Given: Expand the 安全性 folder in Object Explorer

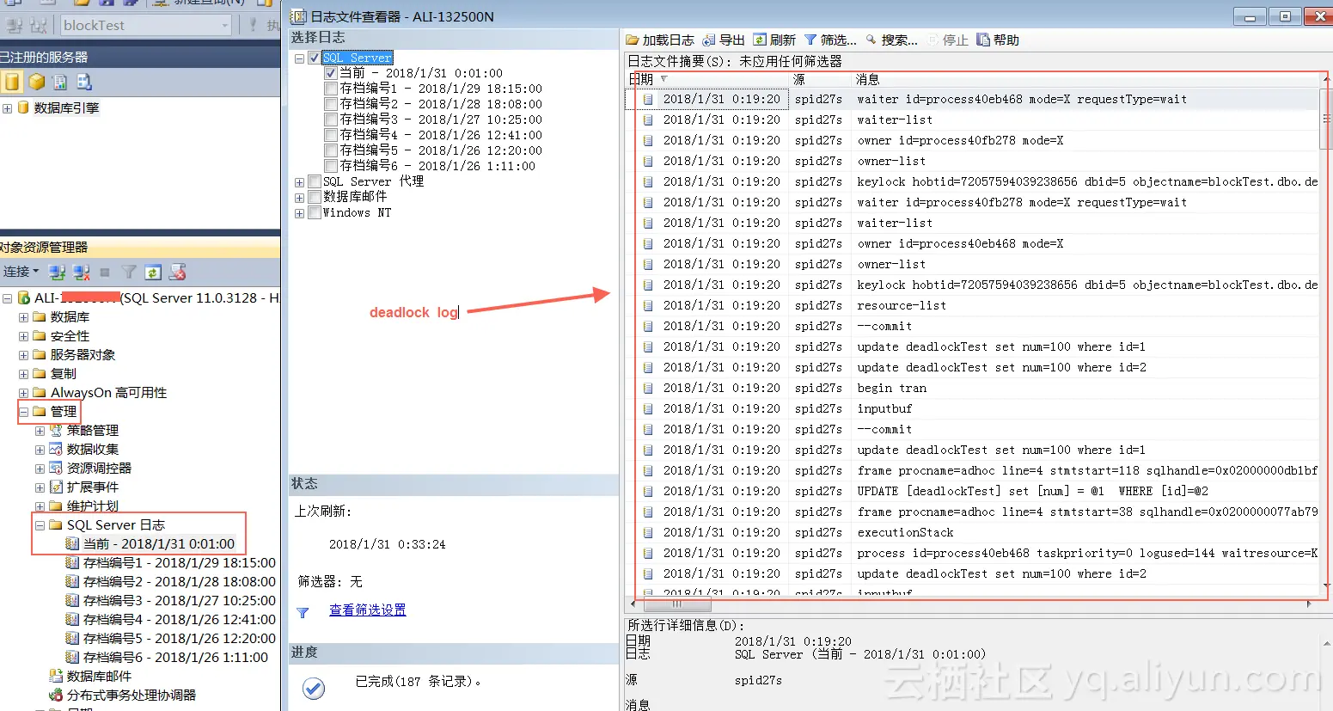Looking at the screenshot, I should coord(23,336).
